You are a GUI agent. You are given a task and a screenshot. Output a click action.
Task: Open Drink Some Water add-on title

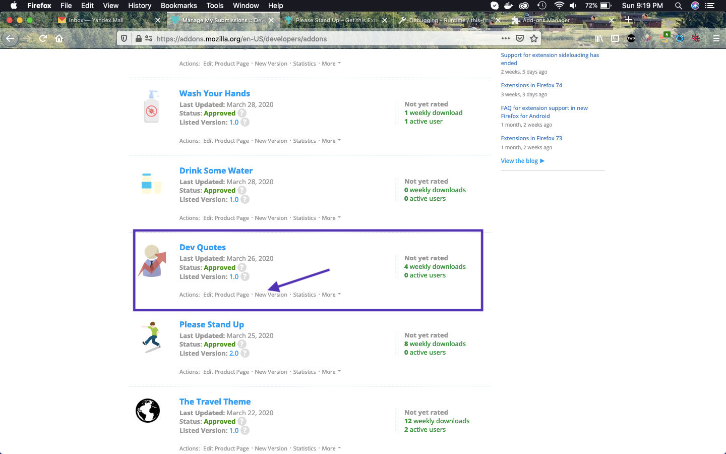point(216,171)
